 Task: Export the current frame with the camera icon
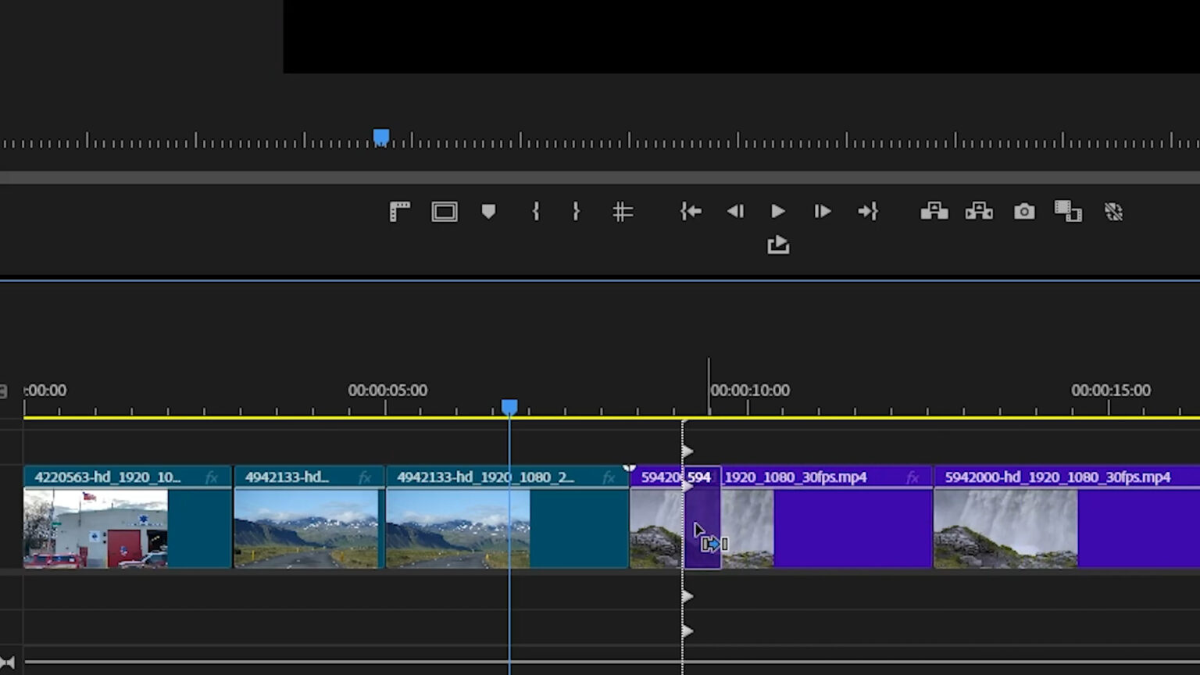click(x=1023, y=211)
